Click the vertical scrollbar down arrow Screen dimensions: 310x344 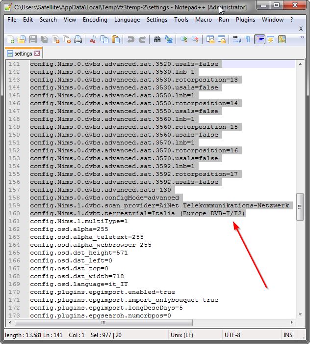coord(300,315)
